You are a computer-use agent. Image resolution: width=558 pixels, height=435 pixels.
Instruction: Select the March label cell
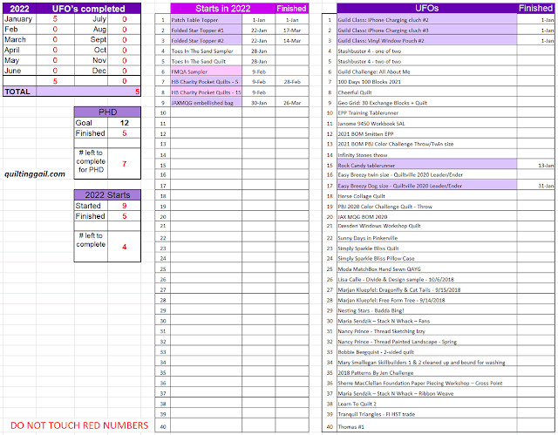(19, 39)
